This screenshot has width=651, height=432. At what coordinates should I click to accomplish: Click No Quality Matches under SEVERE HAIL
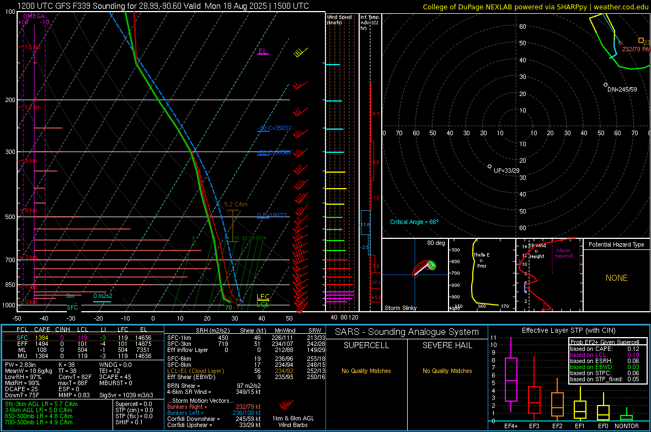click(x=447, y=371)
